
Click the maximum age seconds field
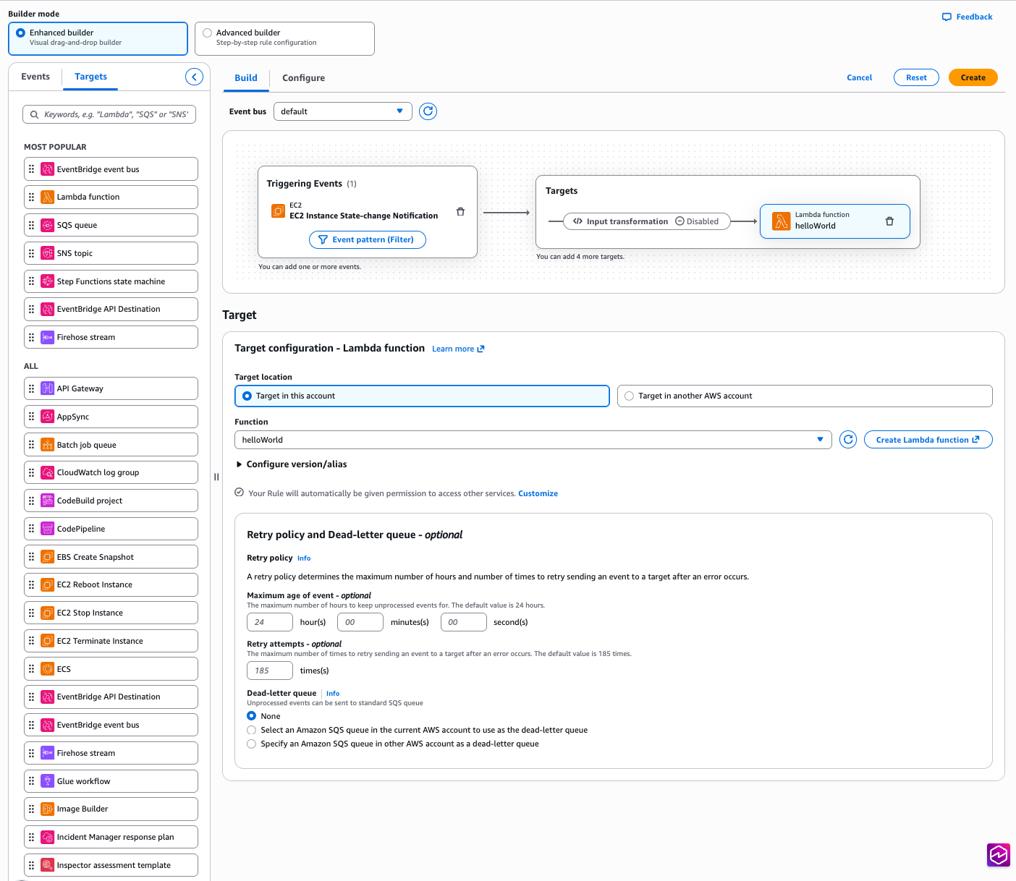click(x=464, y=622)
